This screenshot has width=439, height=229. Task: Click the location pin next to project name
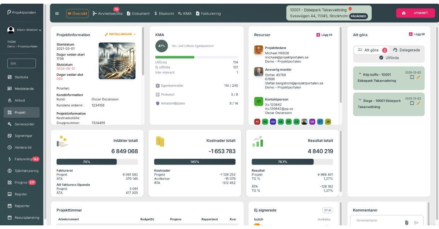click(350, 9)
